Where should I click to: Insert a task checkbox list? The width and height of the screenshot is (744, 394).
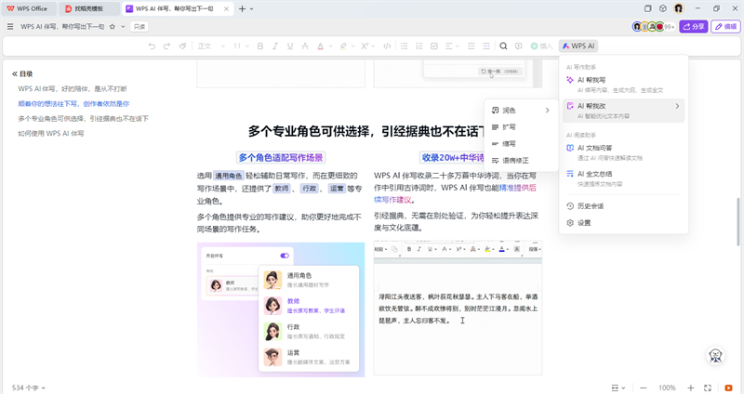(x=434, y=46)
